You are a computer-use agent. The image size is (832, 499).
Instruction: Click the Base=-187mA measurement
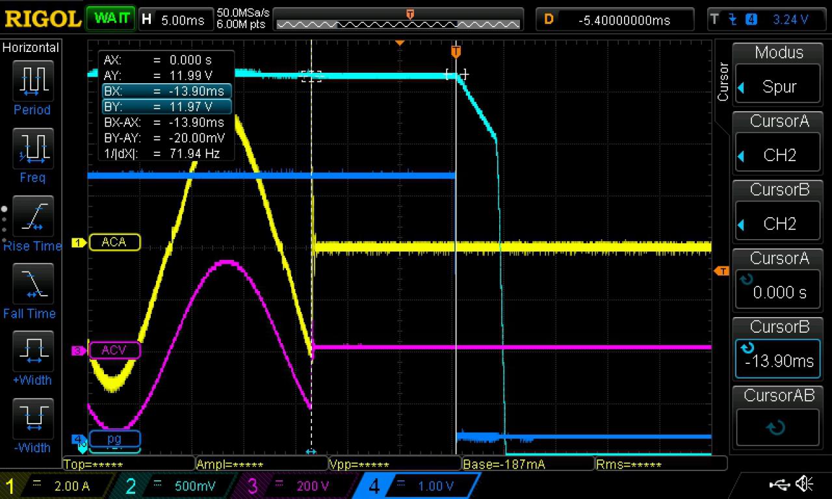click(527, 464)
